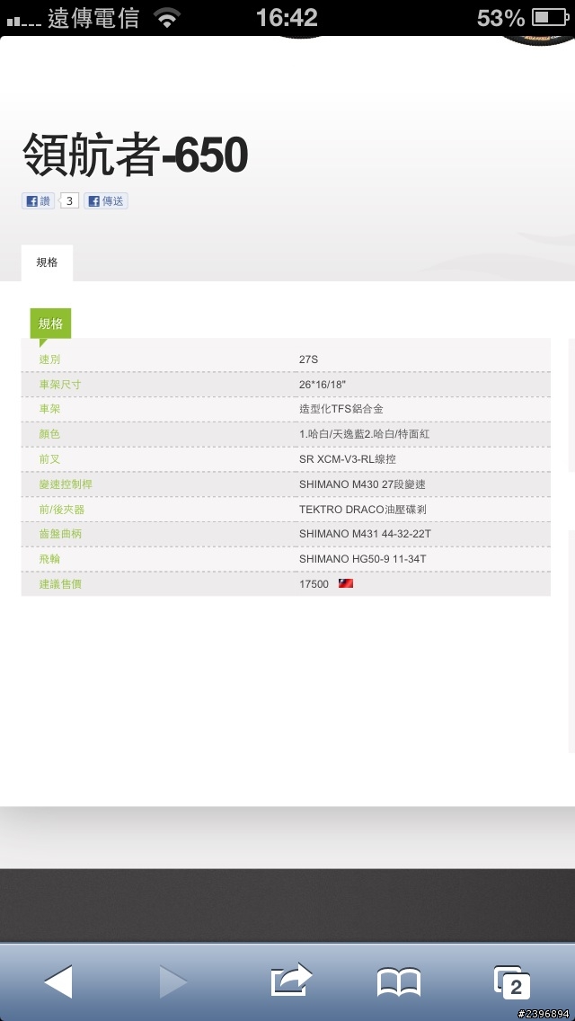Select the white 規格 tab
The width and height of the screenshot is (575, 1021).
click(x=47, y=262)
